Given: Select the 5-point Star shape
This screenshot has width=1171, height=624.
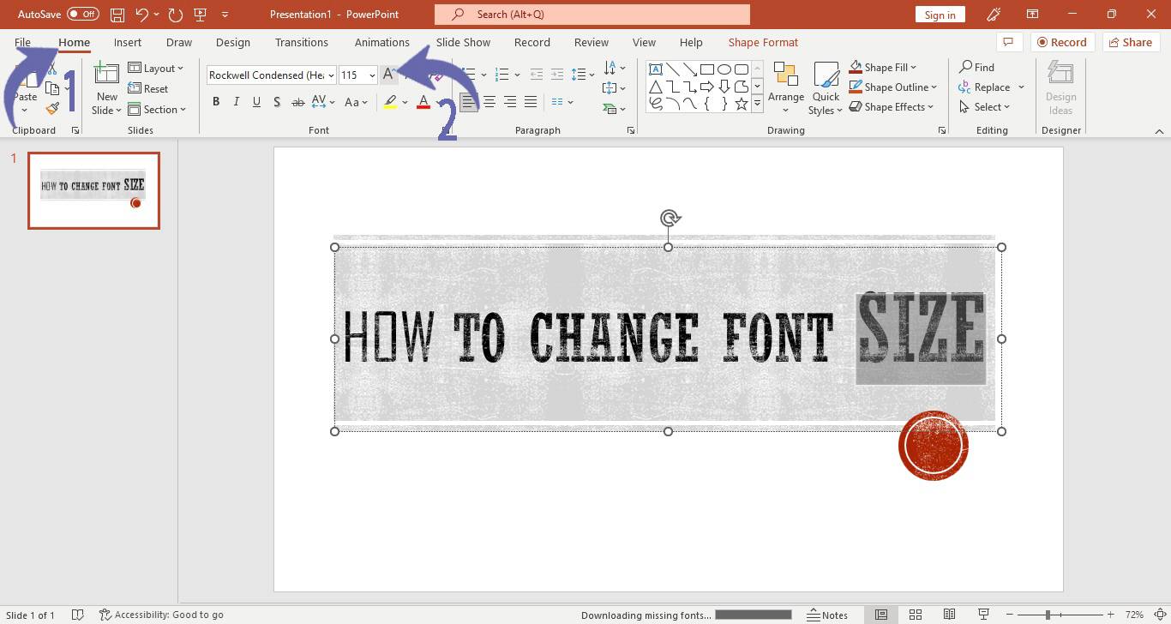Looking at the screenshot, I should point(742,104).
